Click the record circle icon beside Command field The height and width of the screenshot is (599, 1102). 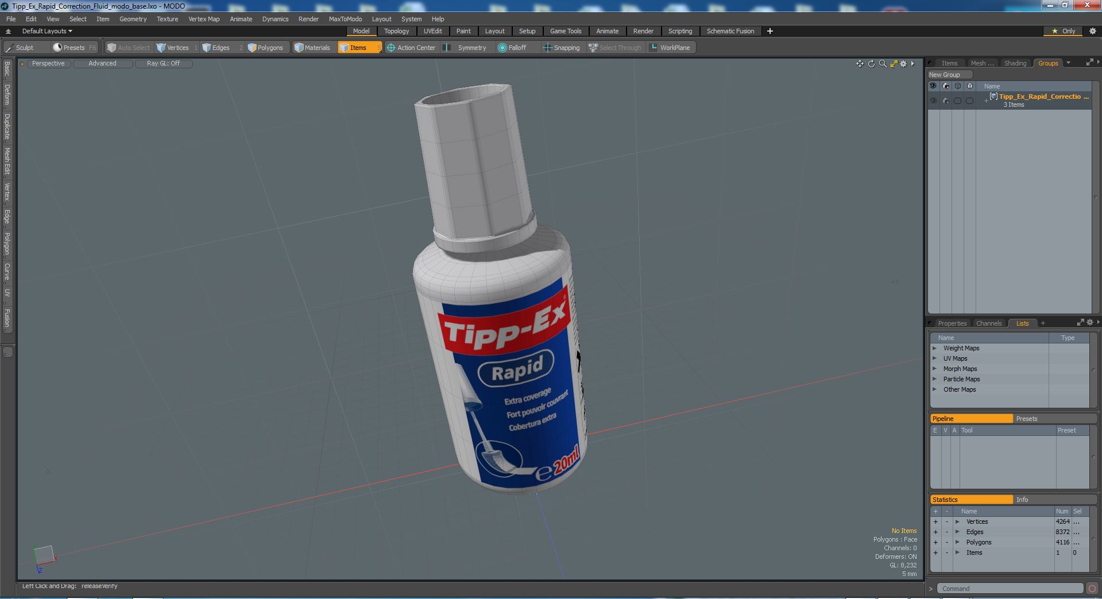click(1092, 589)
